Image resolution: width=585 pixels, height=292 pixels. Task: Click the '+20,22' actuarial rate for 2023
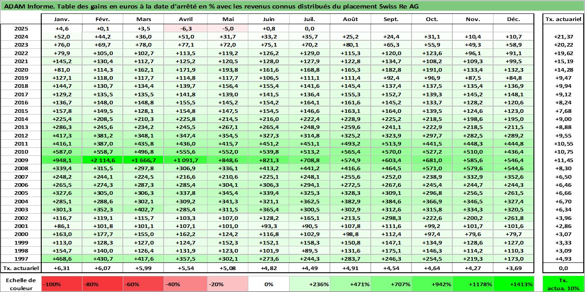(x=563, y=45)
